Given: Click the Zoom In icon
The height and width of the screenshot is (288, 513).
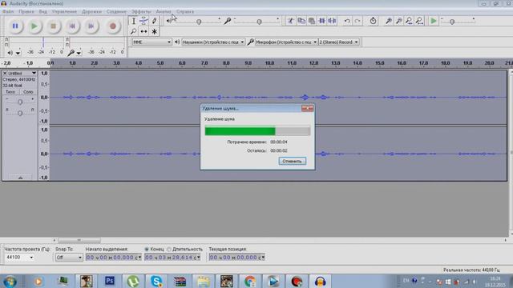Looking at the screenshot, I should click(x=388, y=21).
